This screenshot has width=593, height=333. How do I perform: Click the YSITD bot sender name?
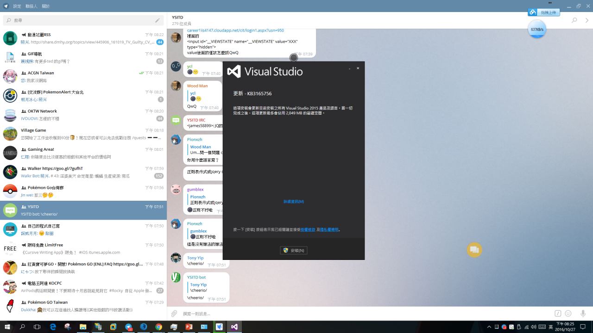click(x=196, y=277)
